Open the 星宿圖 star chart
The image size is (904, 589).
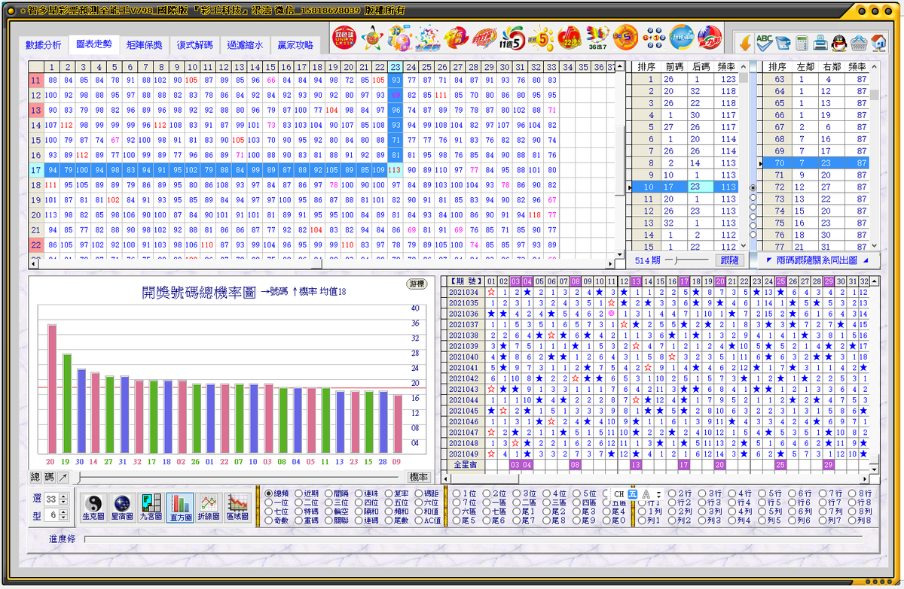(122, 508)
